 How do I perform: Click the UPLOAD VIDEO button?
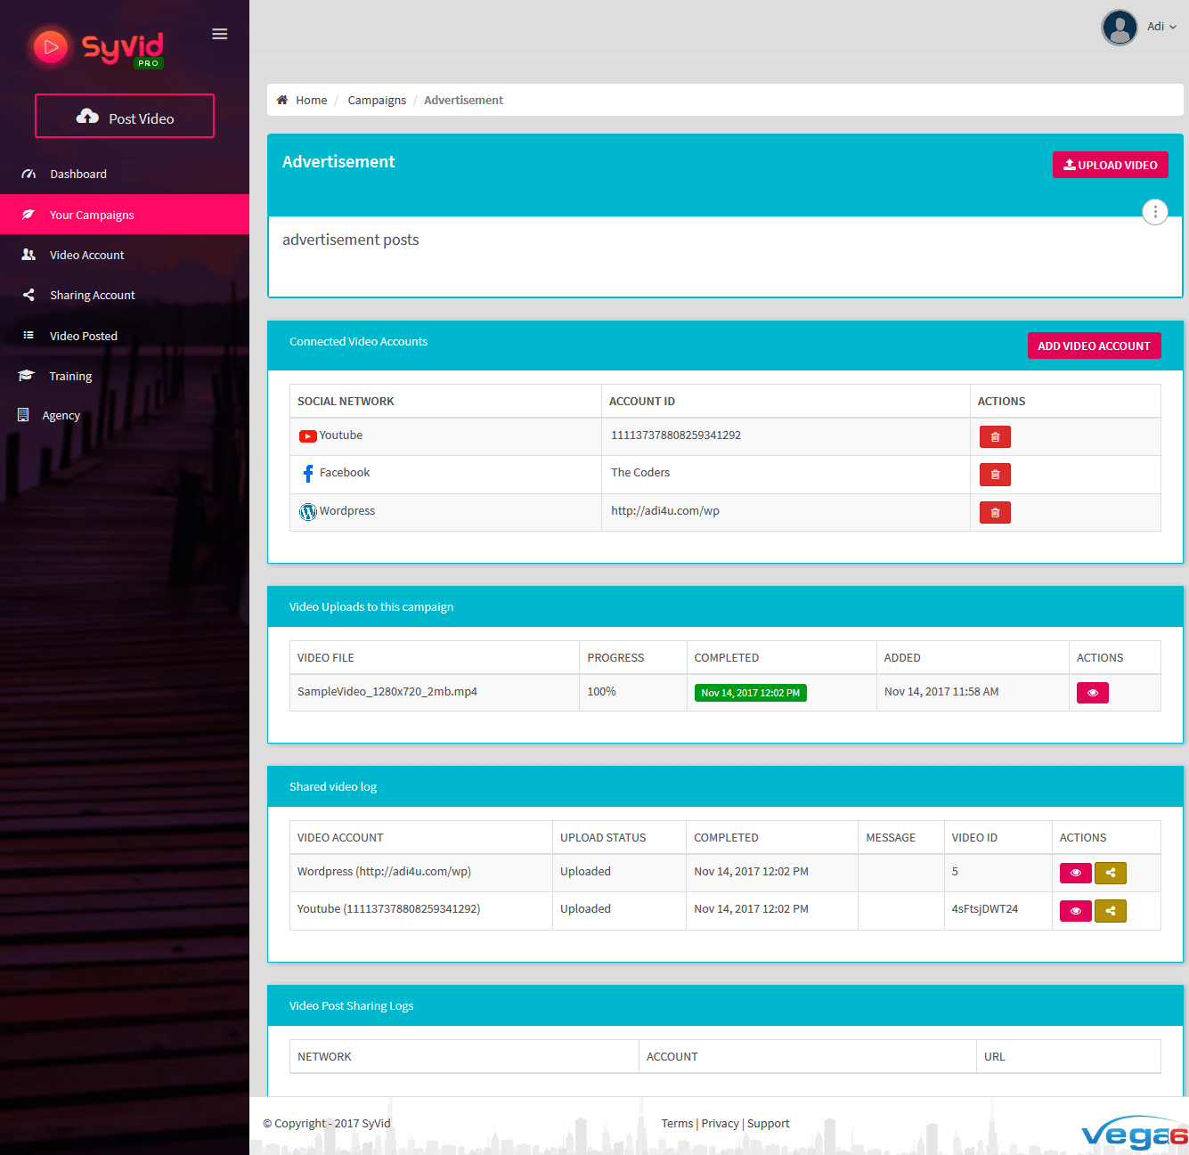(x=1110, y=165)
